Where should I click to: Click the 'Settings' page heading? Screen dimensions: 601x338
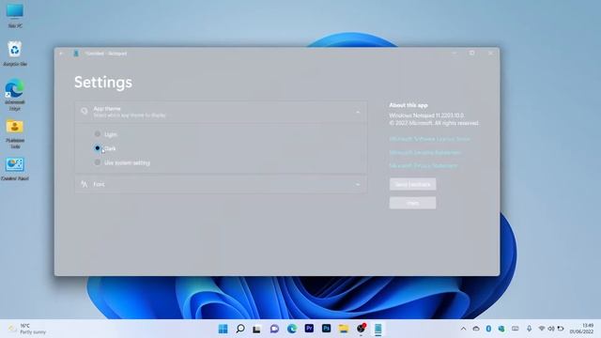click(x=103, y=83)
